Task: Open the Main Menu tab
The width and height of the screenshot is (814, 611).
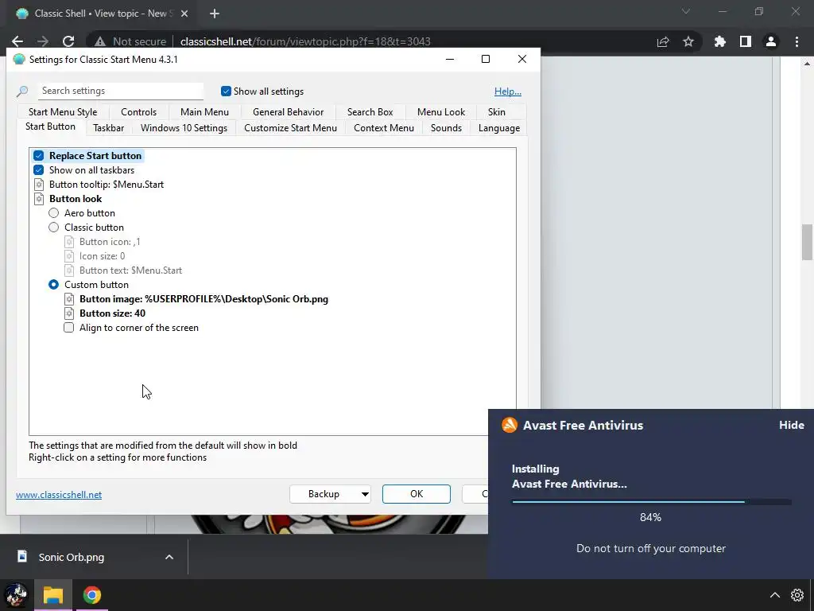Action: [x=204, y=112]
